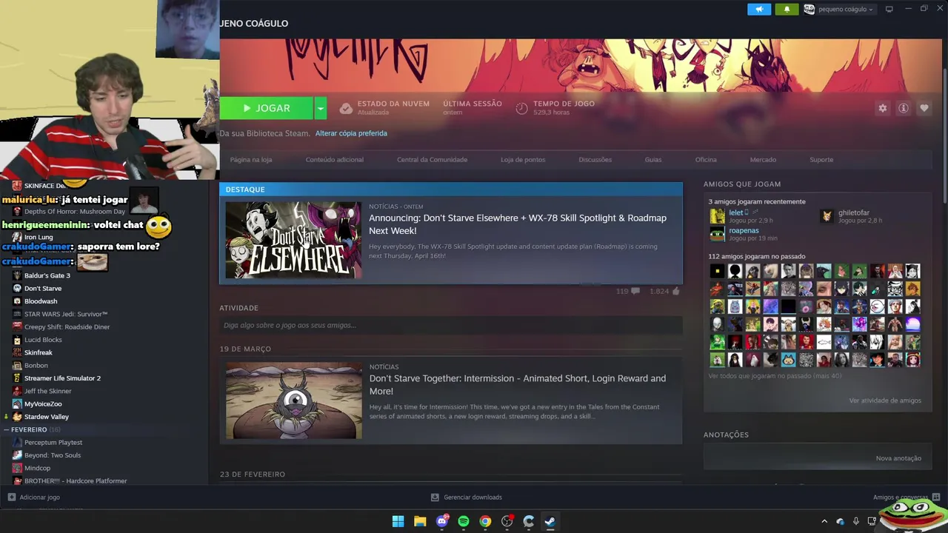Open the Guias tab

(653, 160)
